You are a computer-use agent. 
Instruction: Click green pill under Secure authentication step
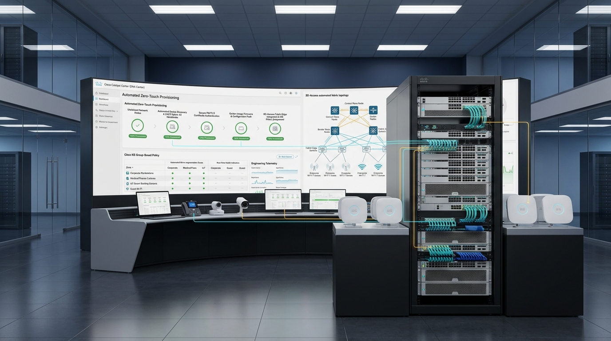pyautogui.click(x=207, y=138)
